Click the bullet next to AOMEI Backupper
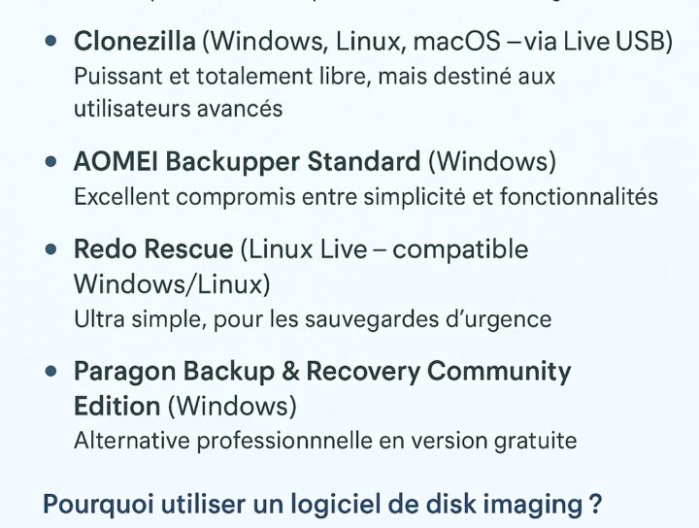 click(51, 161)
